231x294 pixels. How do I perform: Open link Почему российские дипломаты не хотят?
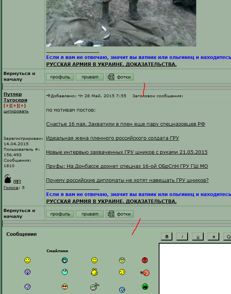(x=127, y=180)
